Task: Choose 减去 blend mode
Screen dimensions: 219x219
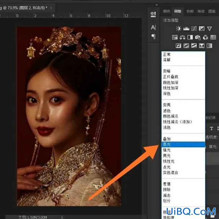Action: click(x=183, y=195)
